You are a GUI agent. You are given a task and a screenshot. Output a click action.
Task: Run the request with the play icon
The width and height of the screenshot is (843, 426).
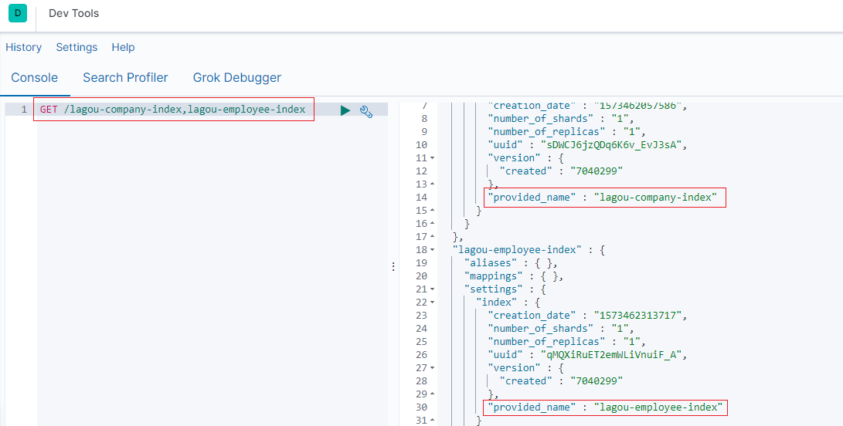pos(345,110)
